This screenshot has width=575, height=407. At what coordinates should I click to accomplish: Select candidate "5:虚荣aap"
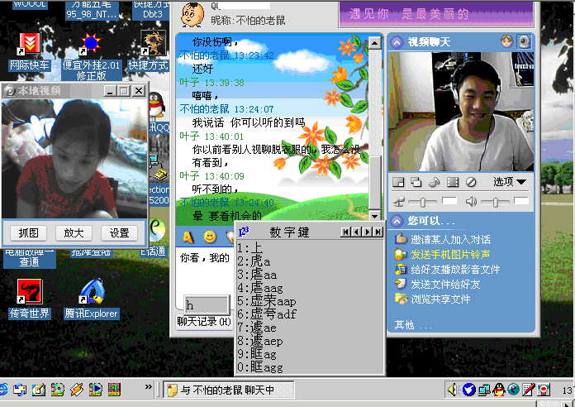pyautogui.click(x=267, y=301)
